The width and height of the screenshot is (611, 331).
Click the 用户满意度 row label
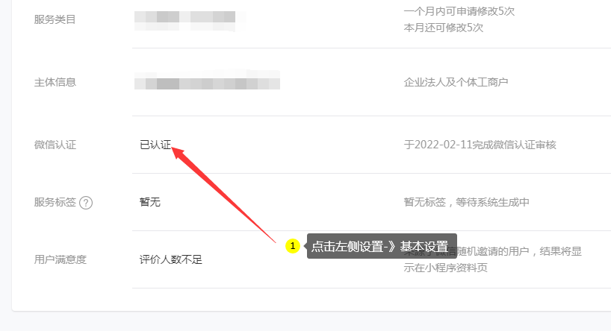pyautogui.click(x=60, y=259)
